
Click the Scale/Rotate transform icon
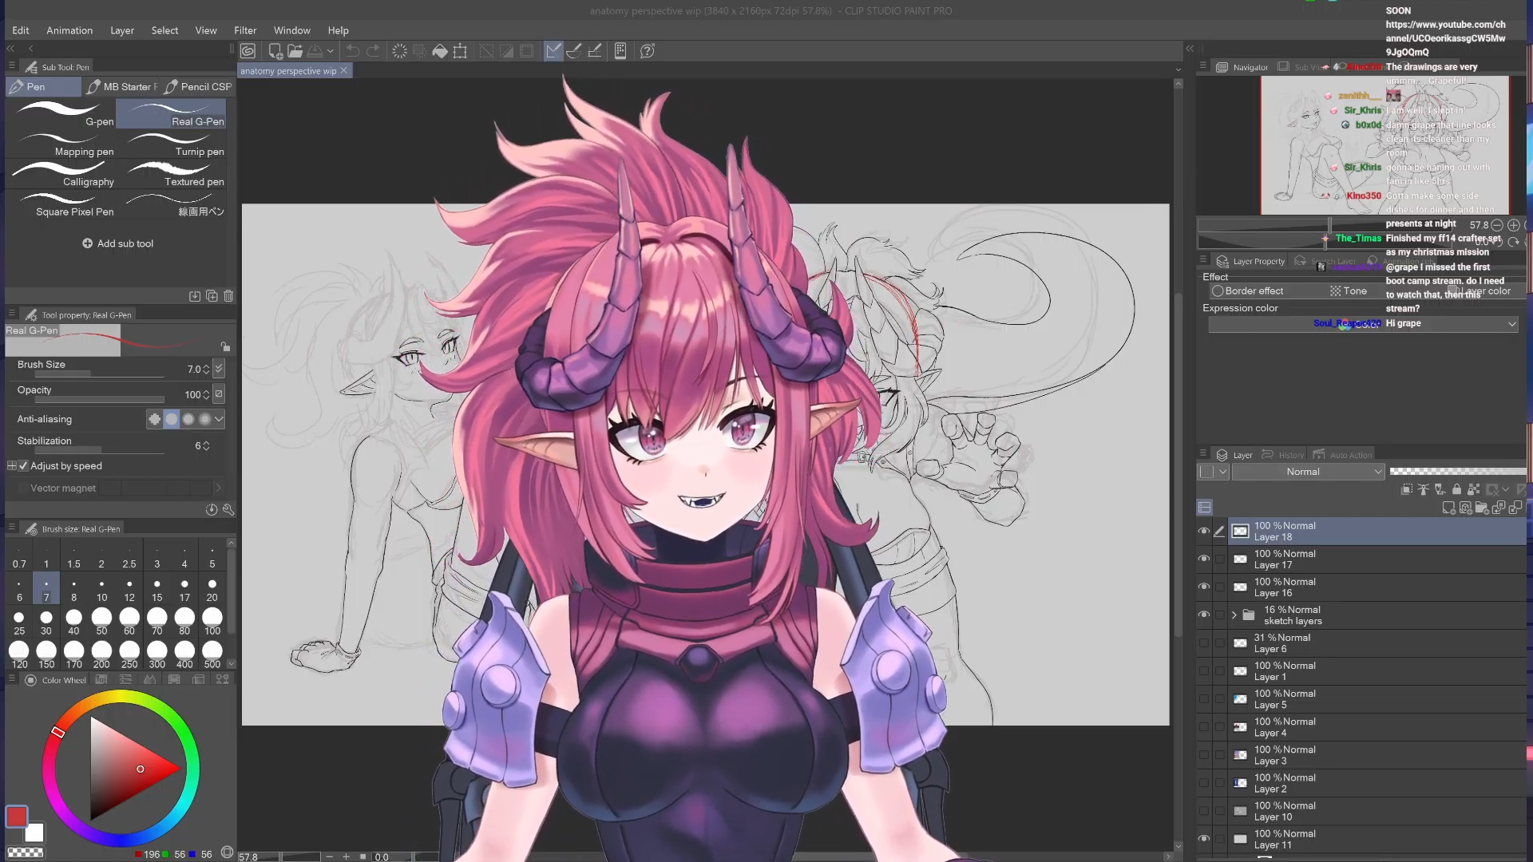coord(460,51)
